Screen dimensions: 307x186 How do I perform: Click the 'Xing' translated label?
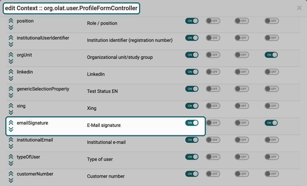(x=92, y=108)
